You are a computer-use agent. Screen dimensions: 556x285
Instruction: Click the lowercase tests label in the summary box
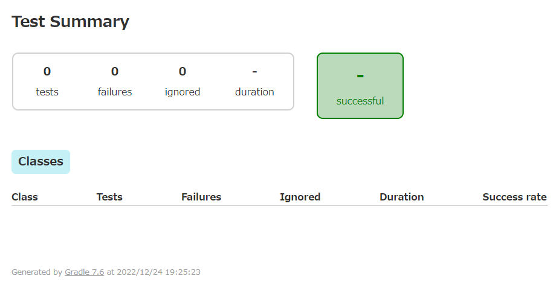point(47,92)
